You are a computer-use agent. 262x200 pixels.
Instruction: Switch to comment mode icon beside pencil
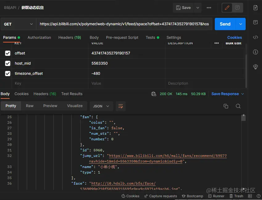point(237,8)
